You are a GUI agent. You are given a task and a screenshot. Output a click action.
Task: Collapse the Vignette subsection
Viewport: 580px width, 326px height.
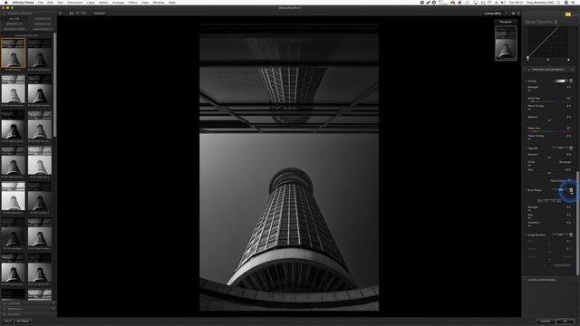coord(526,149)
